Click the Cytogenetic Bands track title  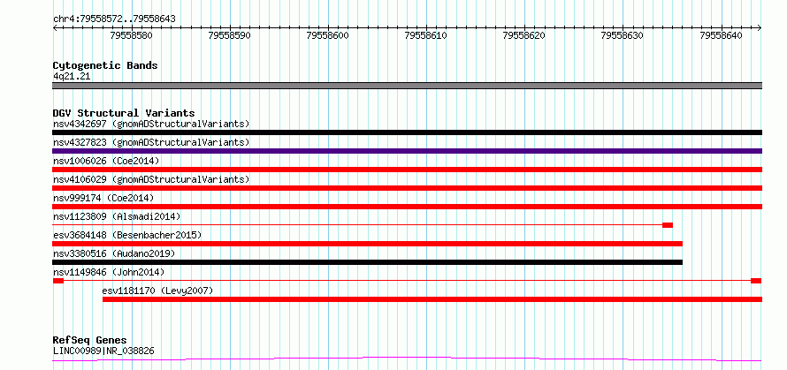click(105, 65)
